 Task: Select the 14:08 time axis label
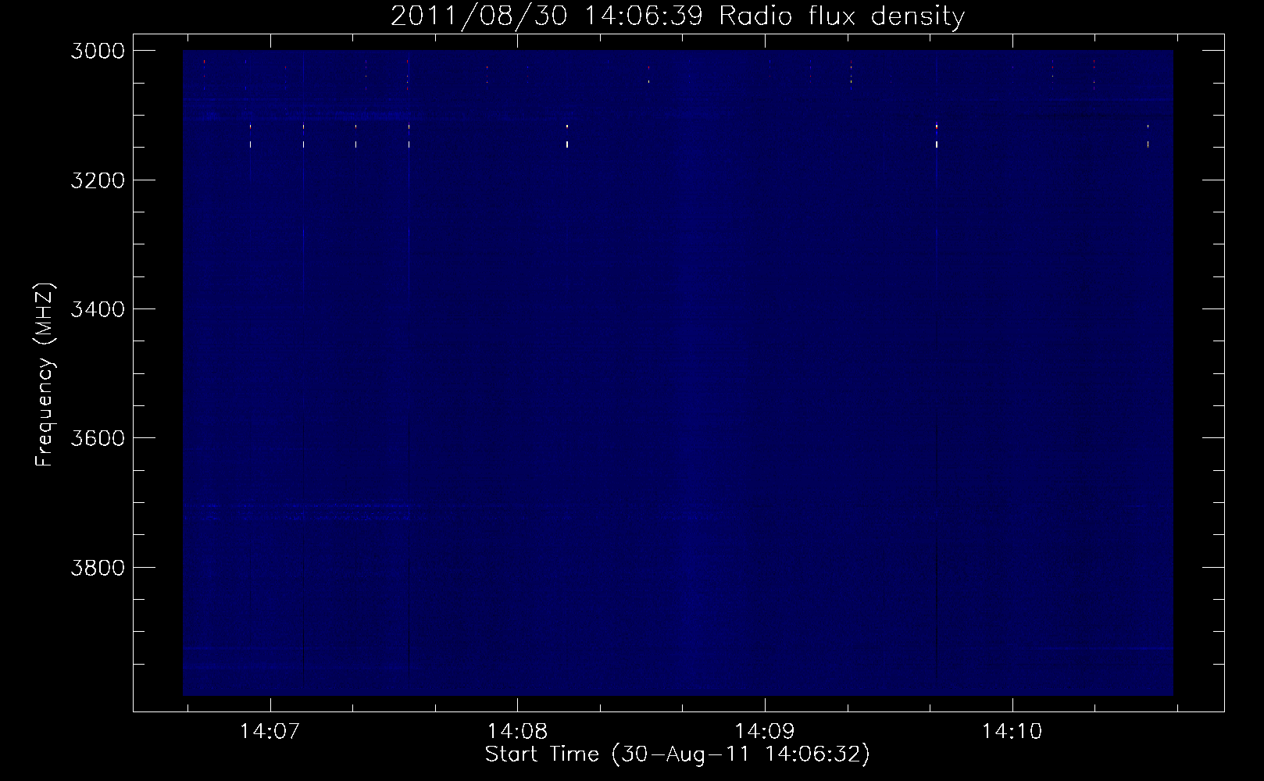516,732
